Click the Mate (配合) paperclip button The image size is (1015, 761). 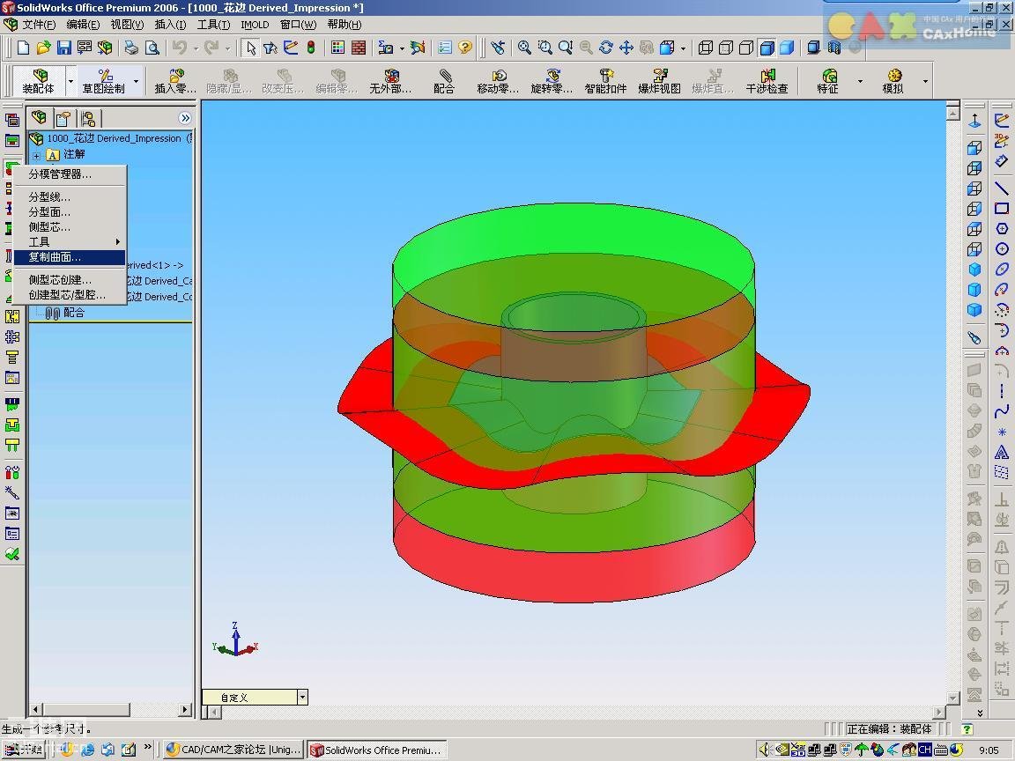tap(444, 81)
